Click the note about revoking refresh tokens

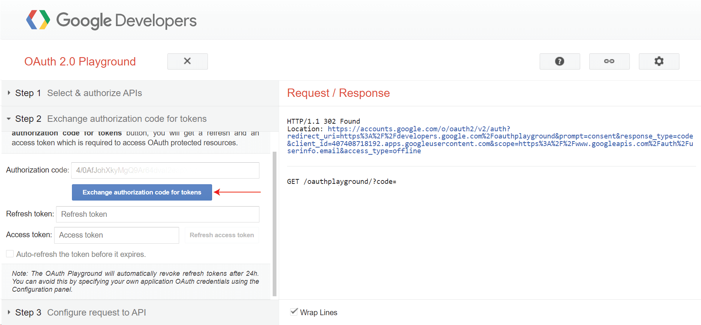(x=136, y=281)
